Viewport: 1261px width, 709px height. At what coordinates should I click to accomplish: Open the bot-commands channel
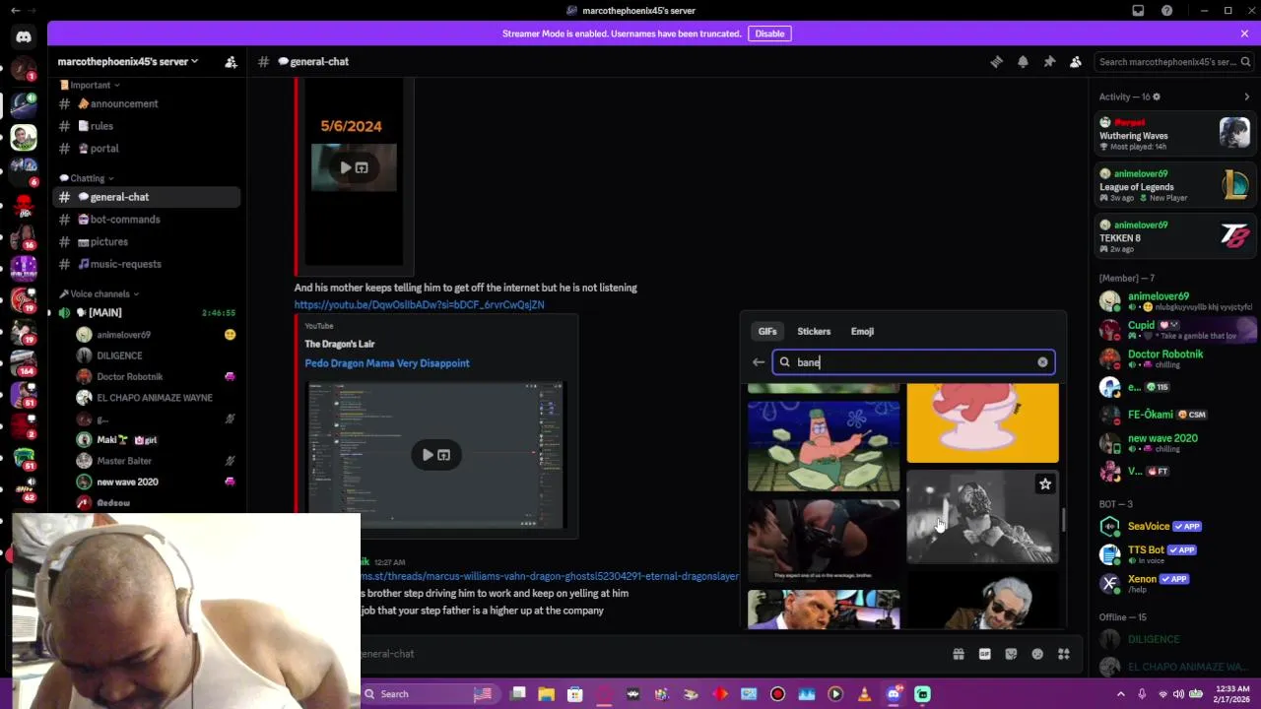[x=146, y=220]
